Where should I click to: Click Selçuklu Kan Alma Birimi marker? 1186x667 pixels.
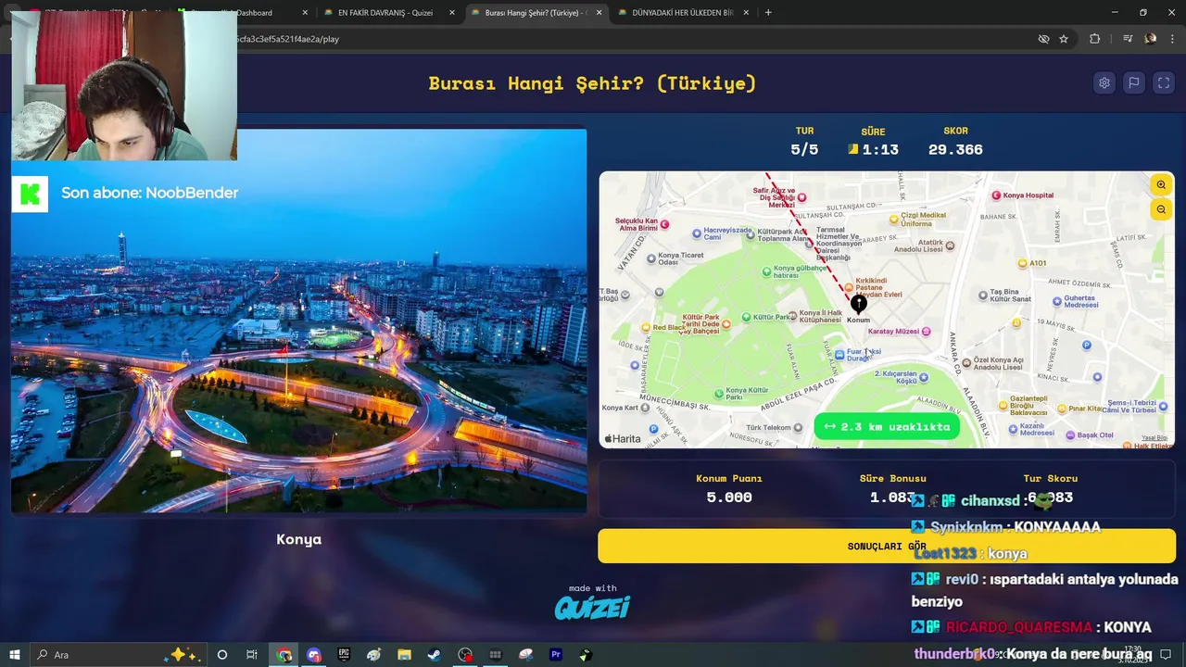point(665,224)
